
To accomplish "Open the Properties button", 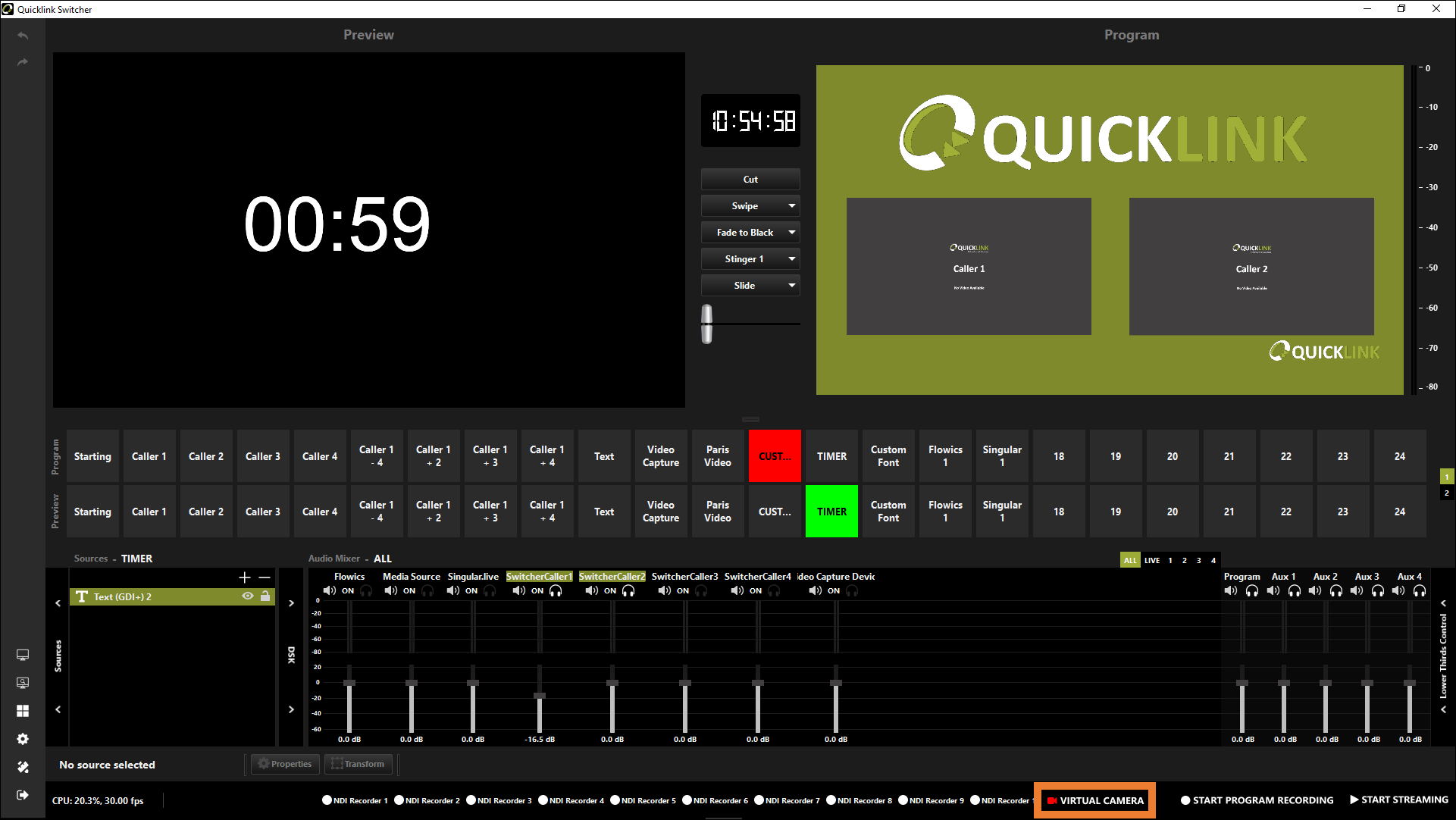I will [x=285, y=764].
